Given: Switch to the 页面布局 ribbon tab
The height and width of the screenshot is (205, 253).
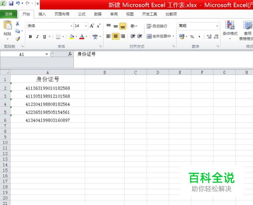Looking at the screenshot, I should [x=62, y=14].
